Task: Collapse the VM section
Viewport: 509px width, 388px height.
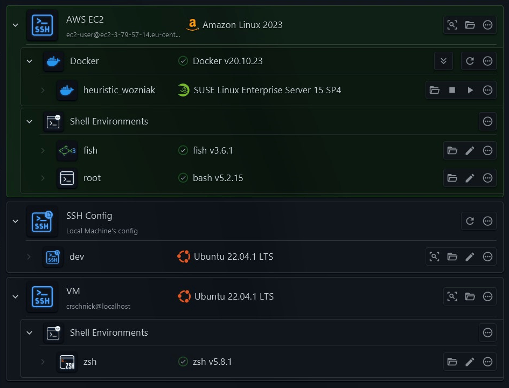Action: tap(15, 296)
